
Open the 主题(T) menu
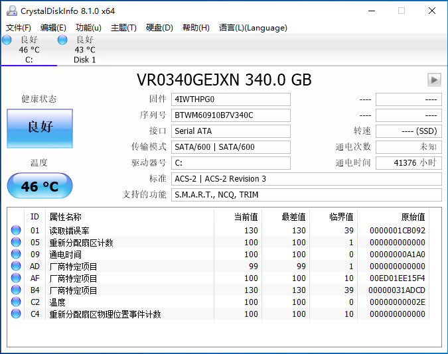click(x=123, y=28)
